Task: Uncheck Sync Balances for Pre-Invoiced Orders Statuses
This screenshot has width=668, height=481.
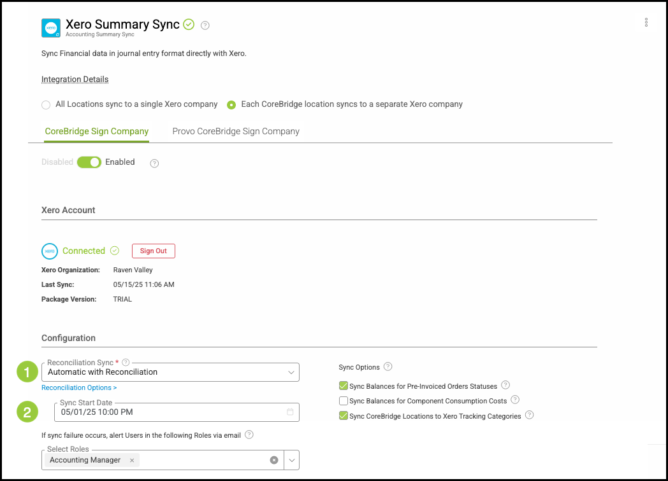Action: (344, 386)
